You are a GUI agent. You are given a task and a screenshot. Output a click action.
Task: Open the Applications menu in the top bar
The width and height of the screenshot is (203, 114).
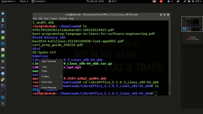coord(8,1)
